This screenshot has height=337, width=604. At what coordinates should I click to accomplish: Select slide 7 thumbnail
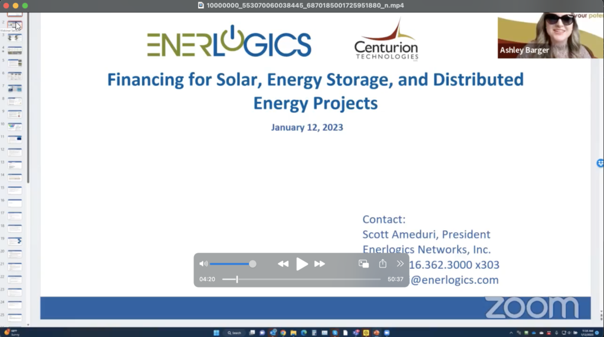(x=15, y=88)
